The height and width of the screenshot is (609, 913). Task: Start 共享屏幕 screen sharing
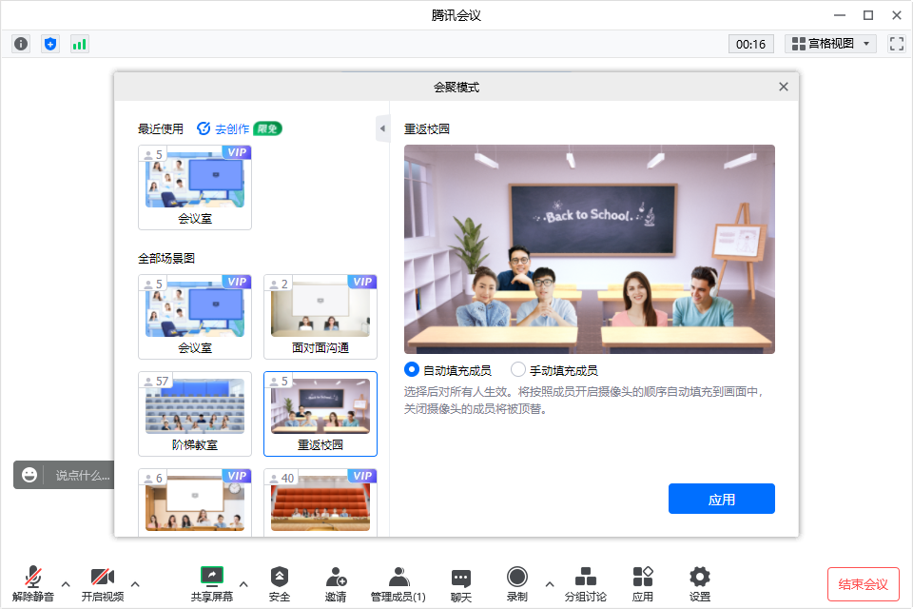212,584
